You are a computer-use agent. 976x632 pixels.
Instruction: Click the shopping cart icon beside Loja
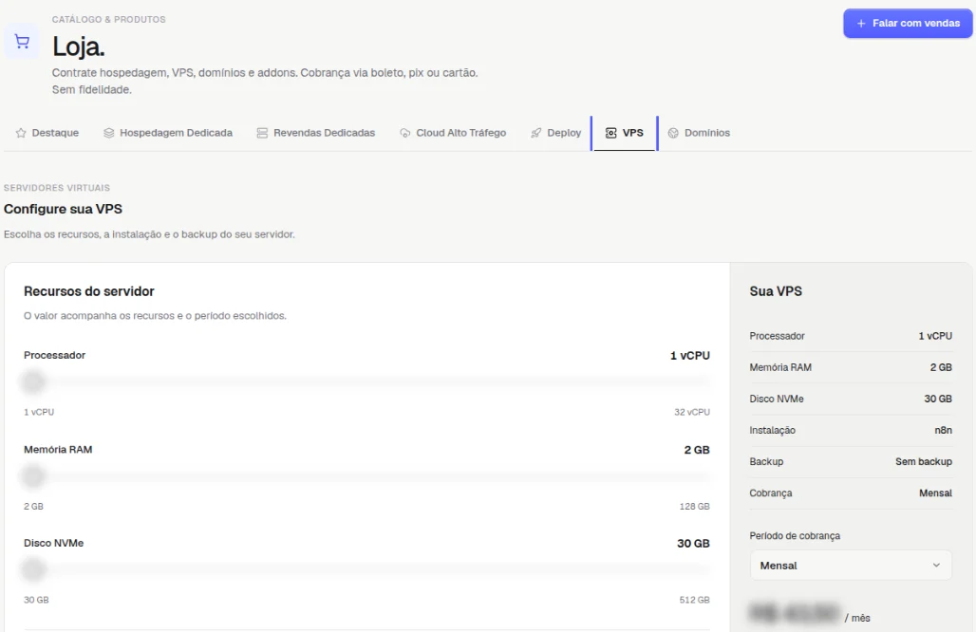(x=22, y=42)
